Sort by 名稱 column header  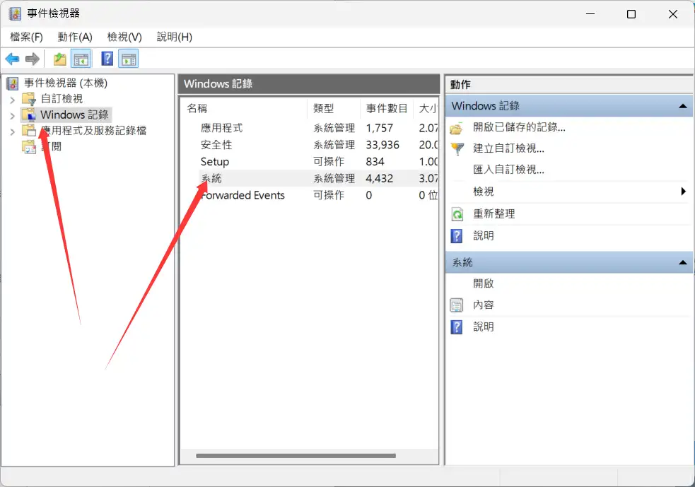click(244, 109)
